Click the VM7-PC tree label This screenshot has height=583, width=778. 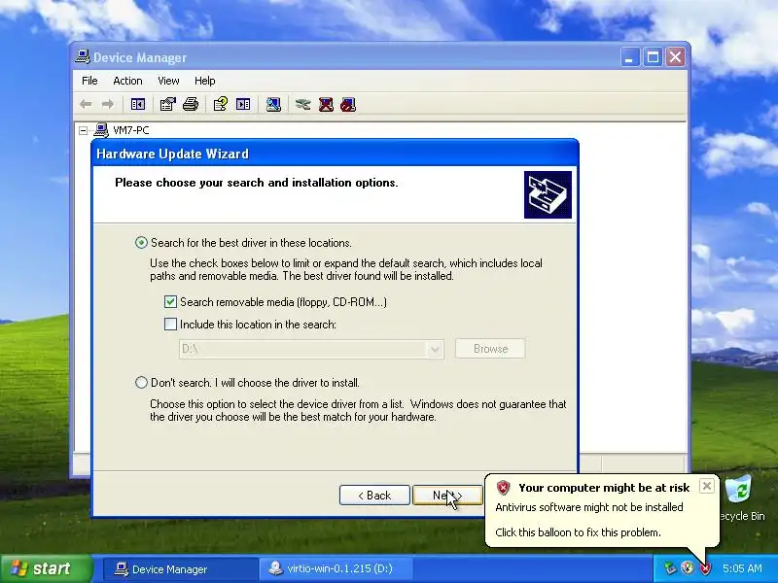click(131, 130)
